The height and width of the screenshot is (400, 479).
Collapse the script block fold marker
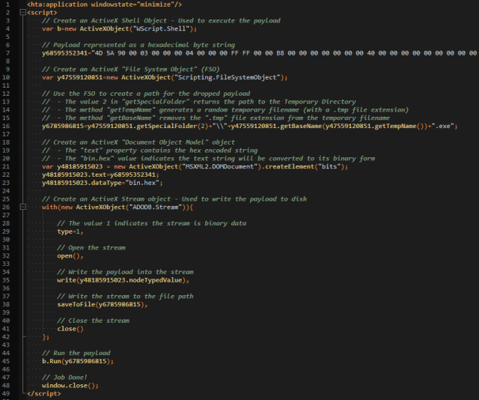[22, 13]
